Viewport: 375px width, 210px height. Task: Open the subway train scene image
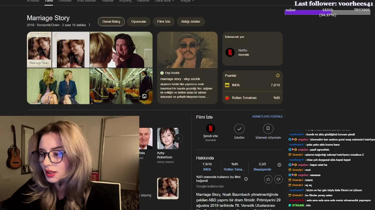tap(121, 86)
